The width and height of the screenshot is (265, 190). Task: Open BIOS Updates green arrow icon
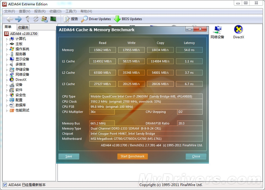(x=117, y=19)
